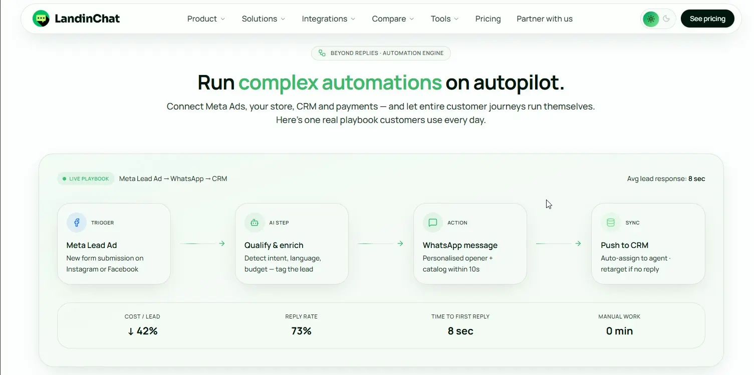Click the SYNC label
Image resolution: width=754 pixels, height=375 pixels.
click(x=633, y=223)
